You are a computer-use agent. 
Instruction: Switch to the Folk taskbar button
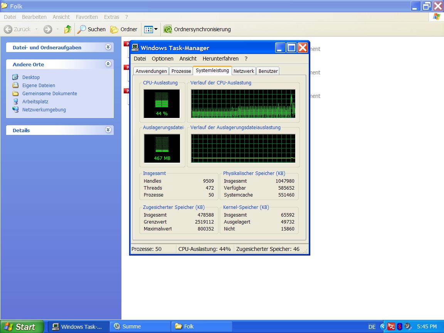tap(202, 327)
